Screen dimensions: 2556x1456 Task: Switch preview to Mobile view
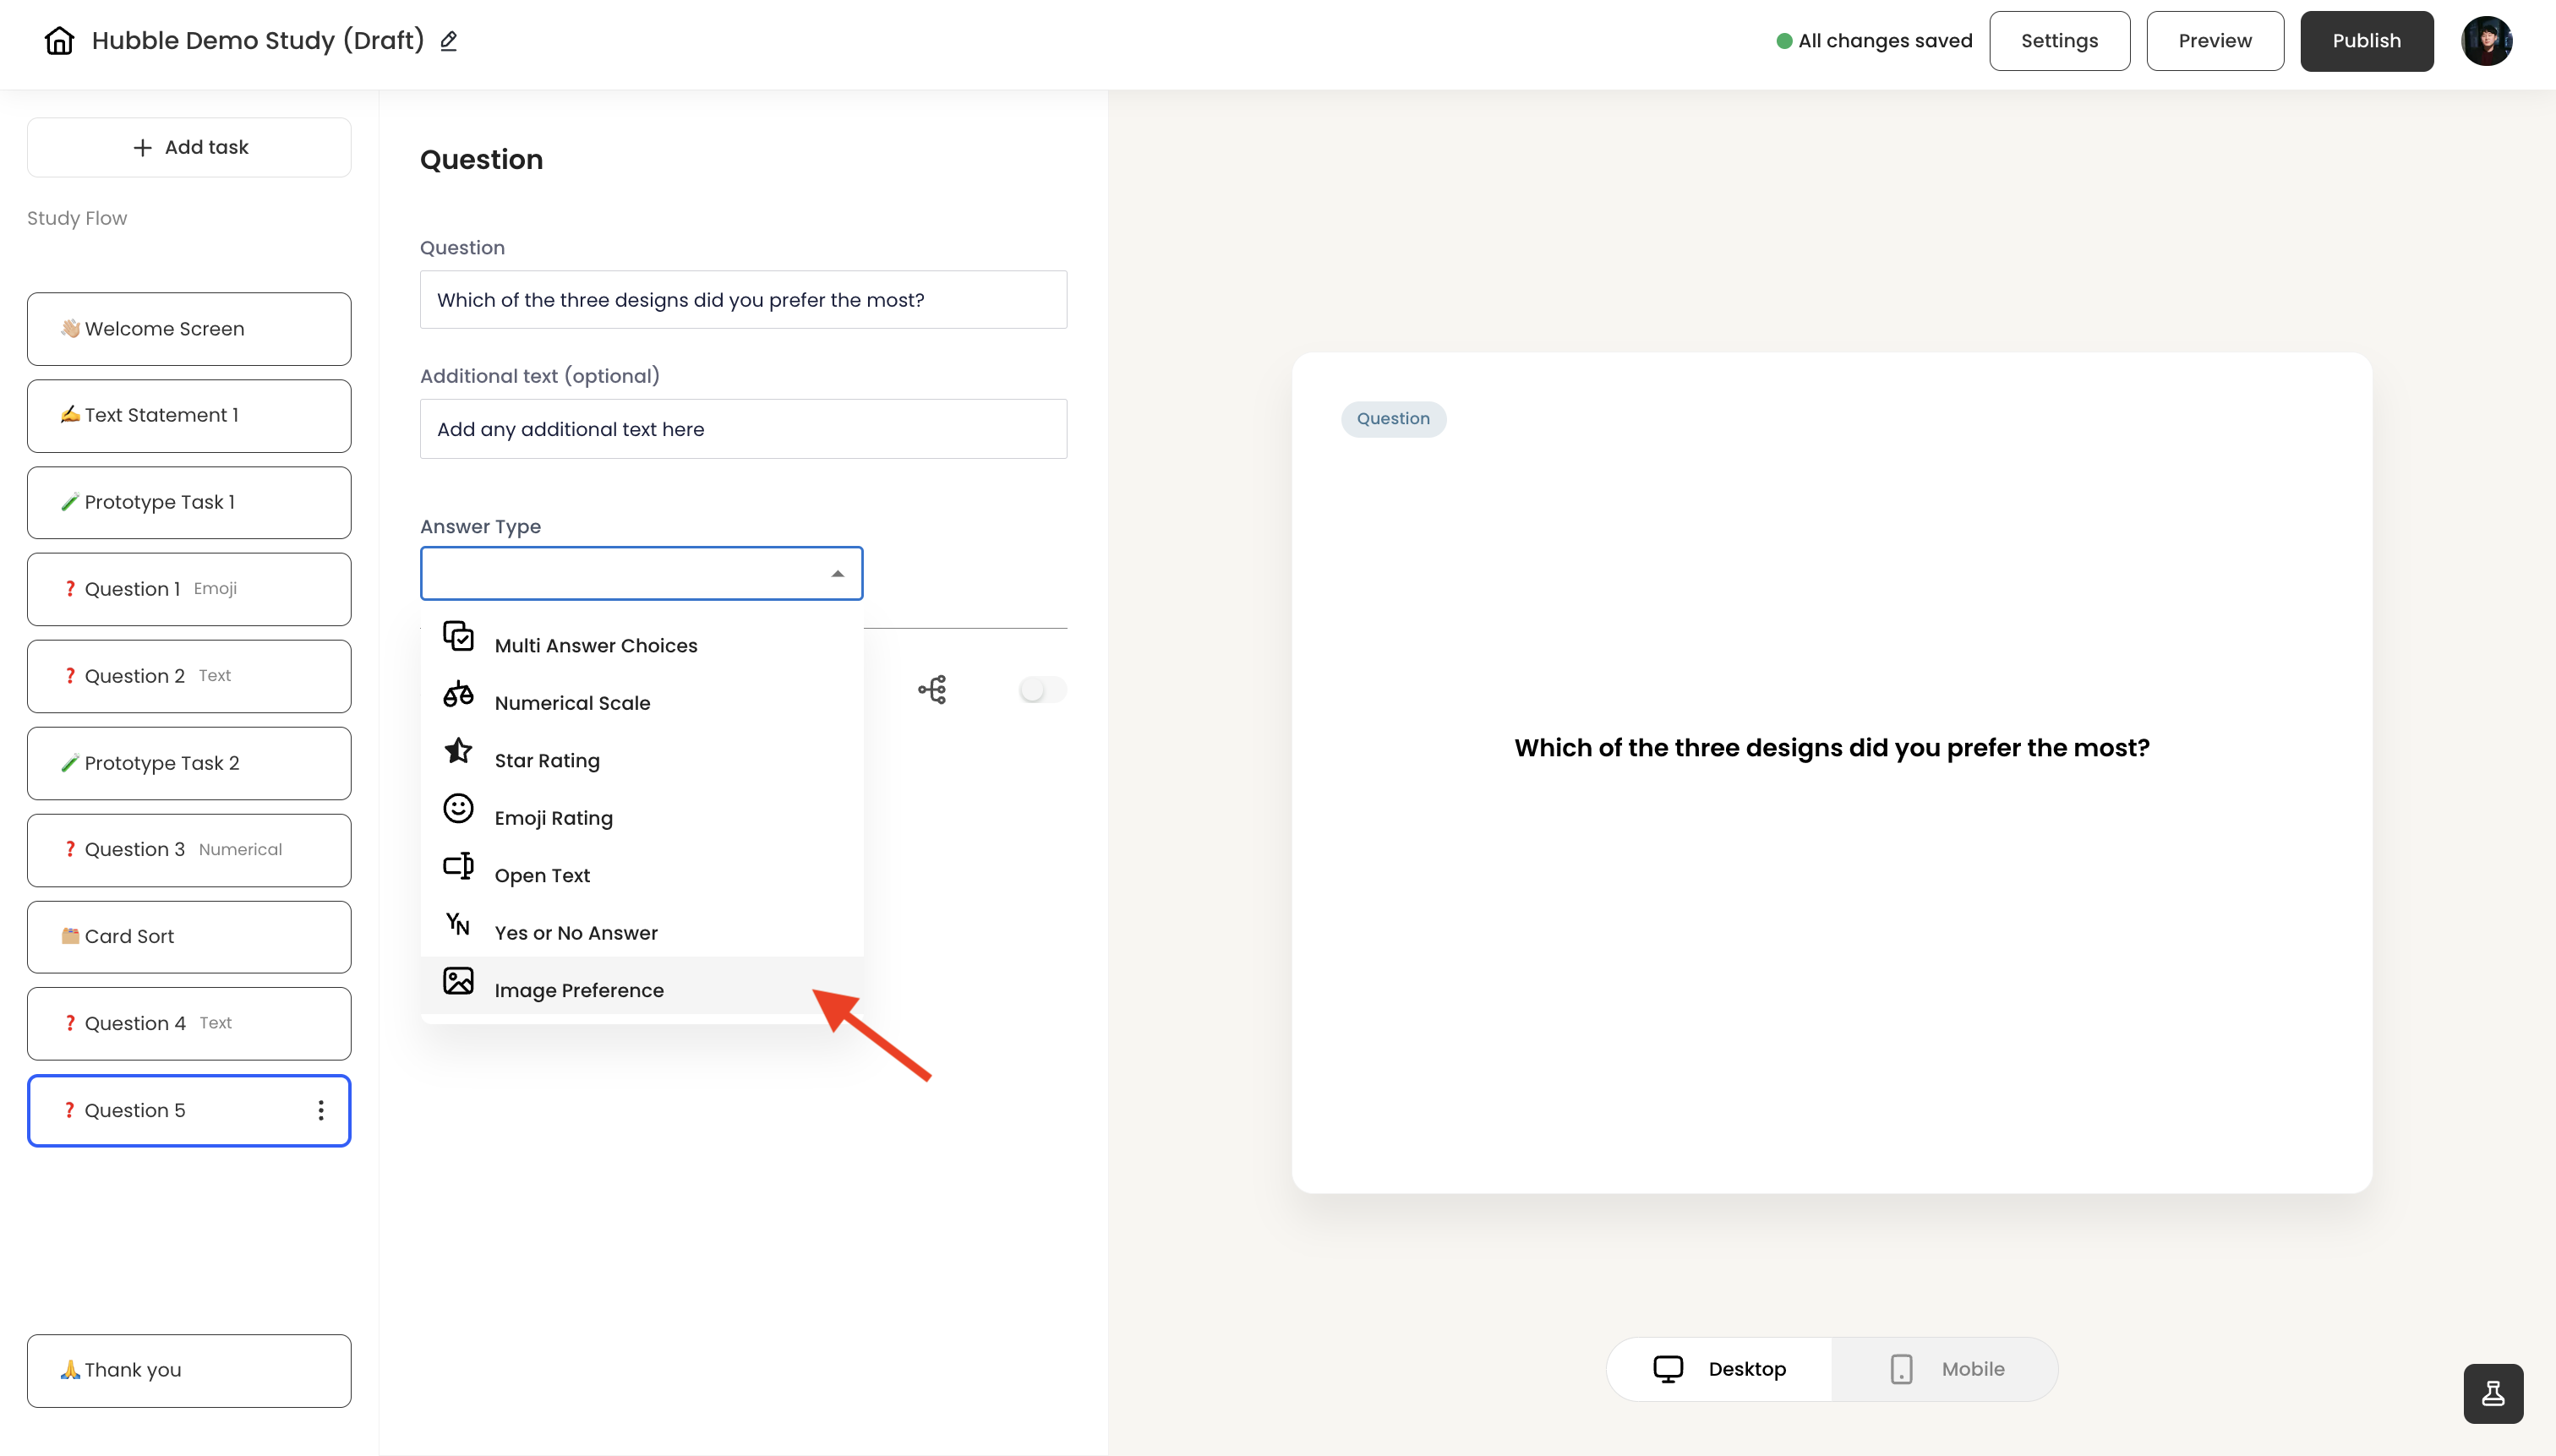[x=1945, y=1369]
